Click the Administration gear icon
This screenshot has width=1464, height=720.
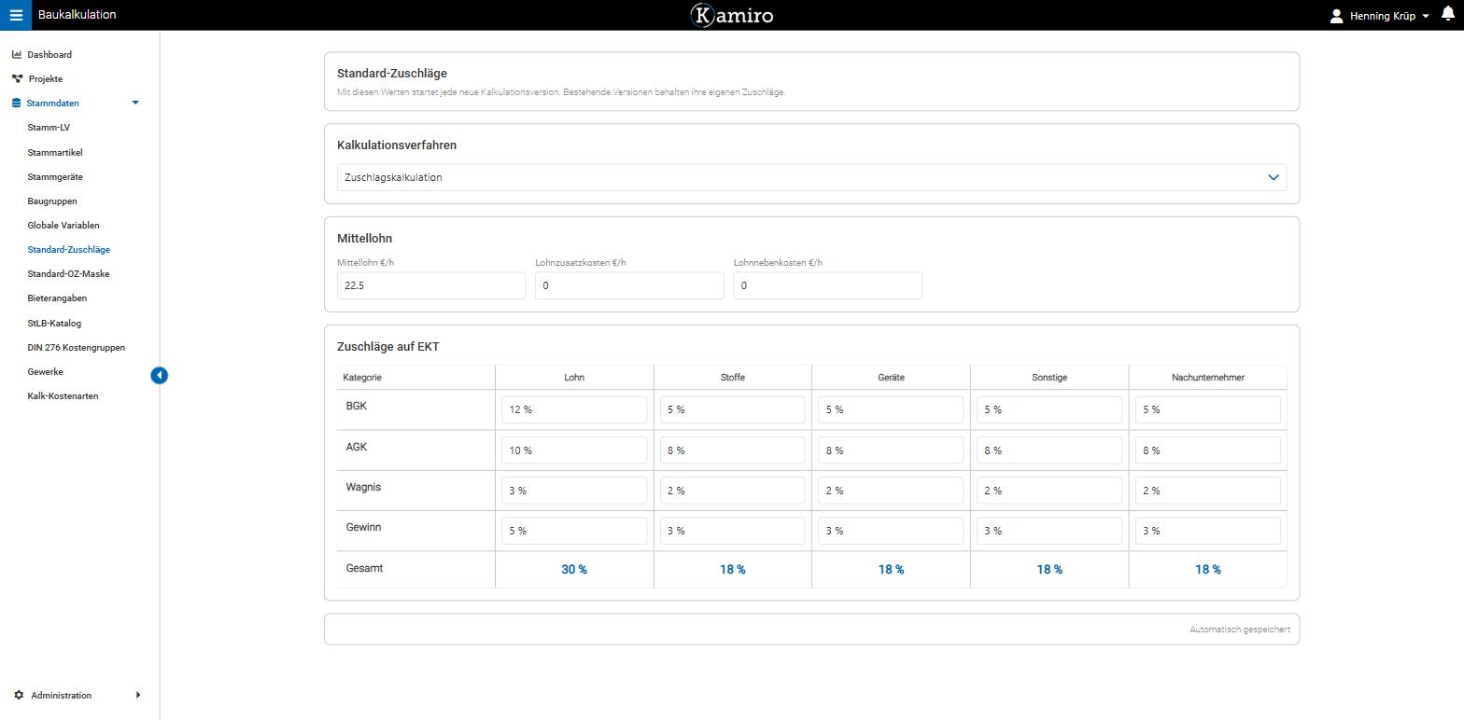point(19,695)
